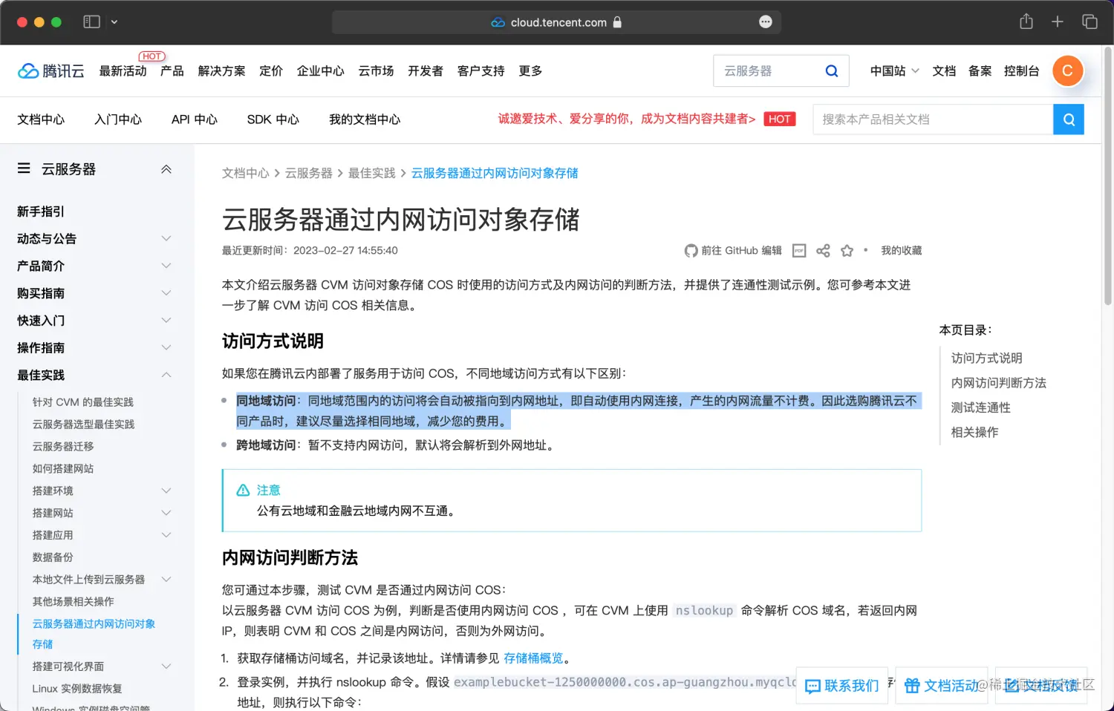Expand 操作指南 section

click(x=166, y=347)
